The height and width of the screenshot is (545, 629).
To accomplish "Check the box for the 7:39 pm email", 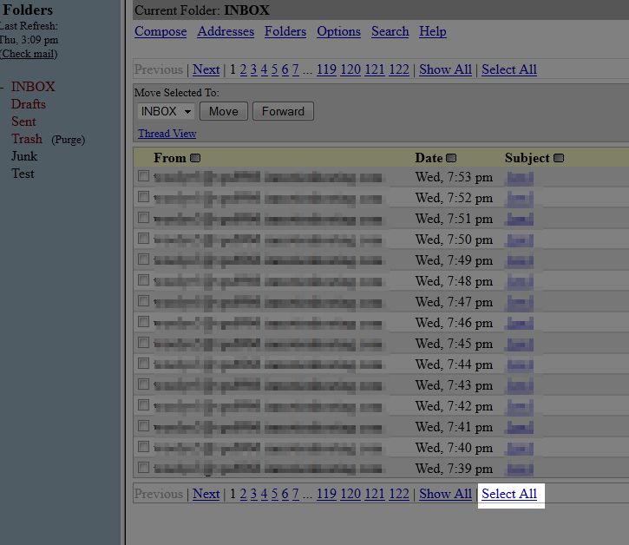I will (143, 468).
